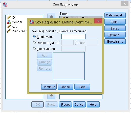The width and height of the screenshot is (131, 113).
Task: Click Cancel in Define Event dialog
Action: 65,87
